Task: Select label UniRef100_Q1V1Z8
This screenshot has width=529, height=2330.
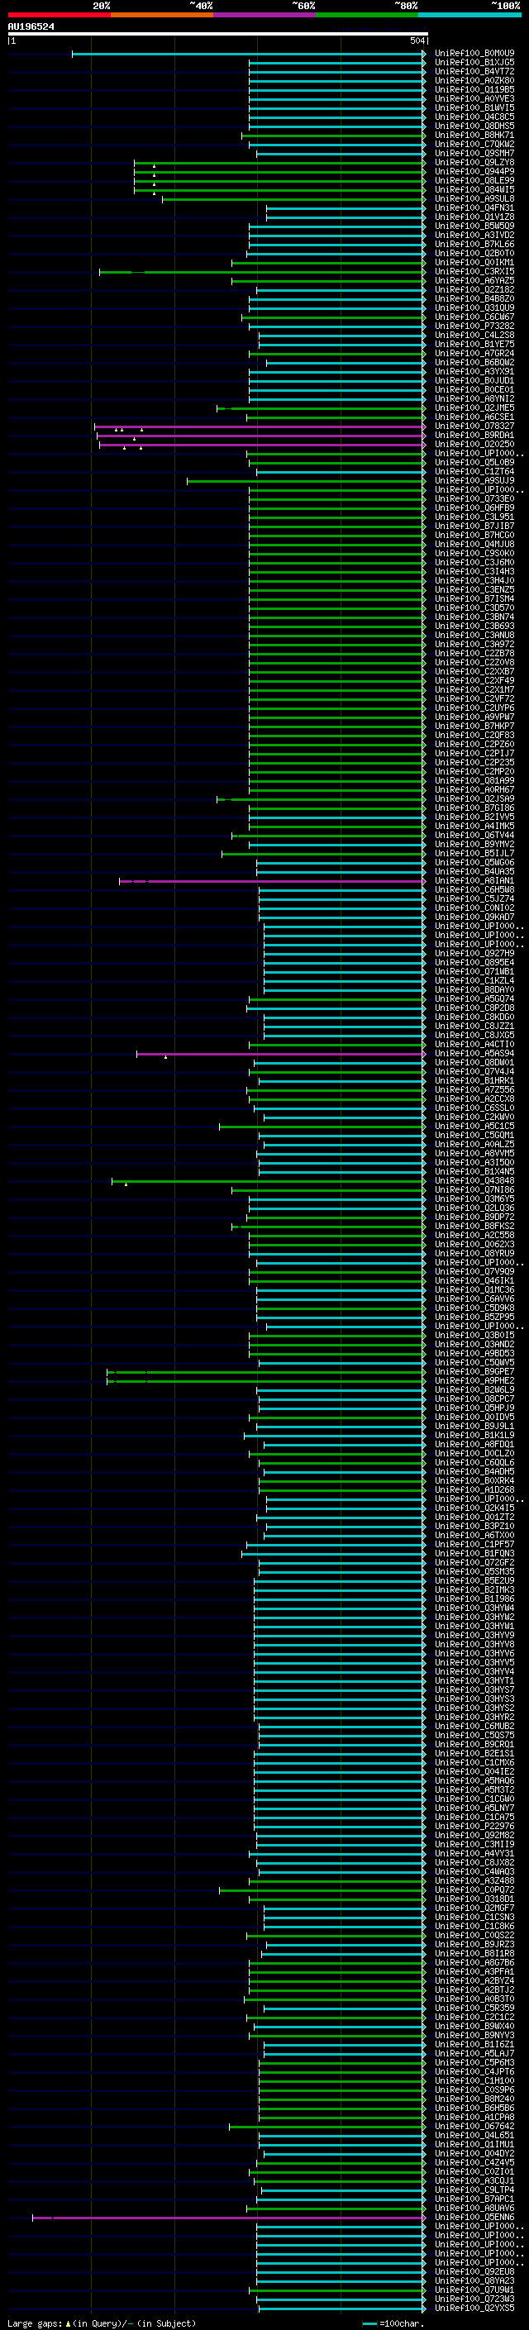Action: coord(474,217)
